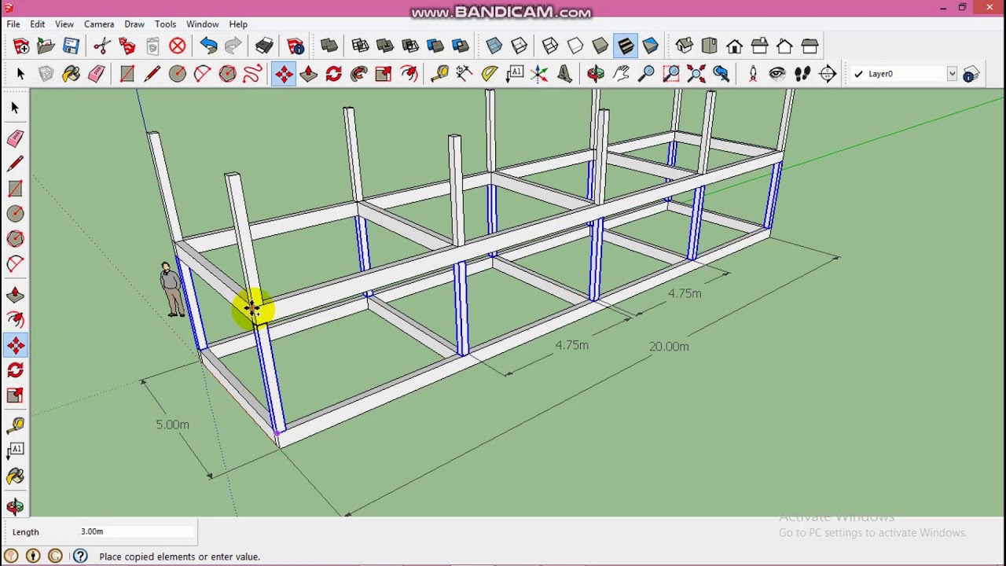Open the Draw menu

pos(134,24)
